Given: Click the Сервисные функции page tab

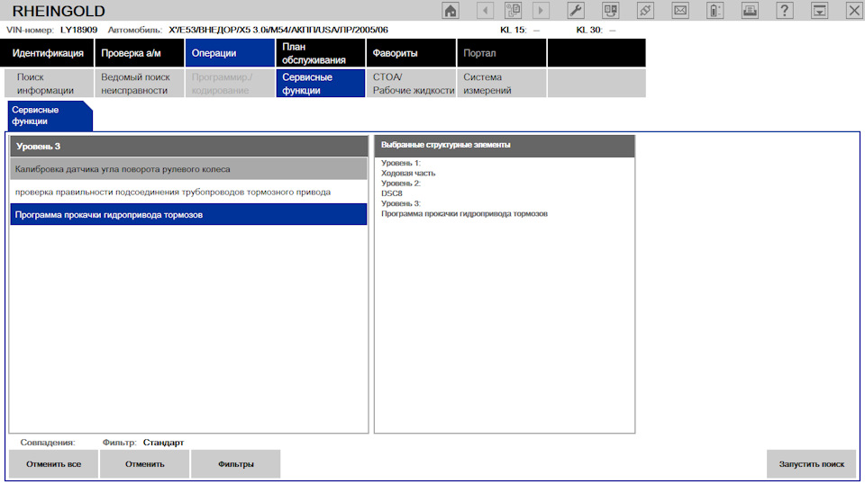Looking at the screenshot, I should 50,116.
